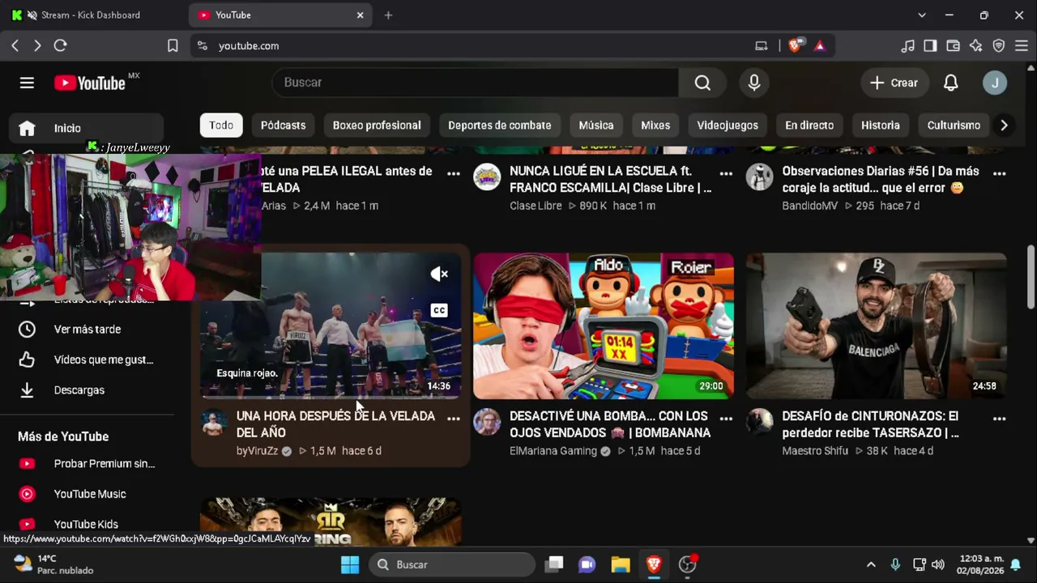Select the Videojuegos chip

point(728,126)
